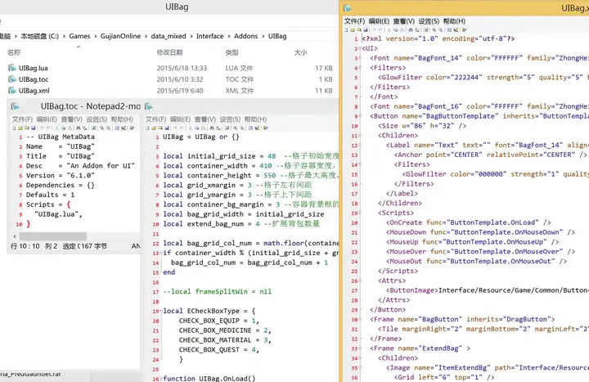The width and height of the screenshot is (589, 382).
Task: Open 设置(S) menu in UIBag.xml window
Action: pyautogui.click(x=429, y=21)
